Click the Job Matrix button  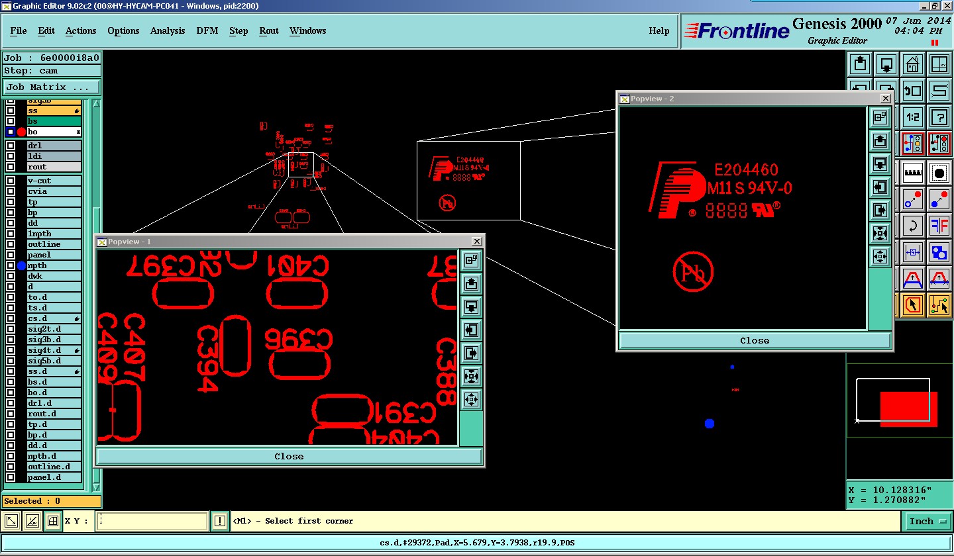point(52,87)
